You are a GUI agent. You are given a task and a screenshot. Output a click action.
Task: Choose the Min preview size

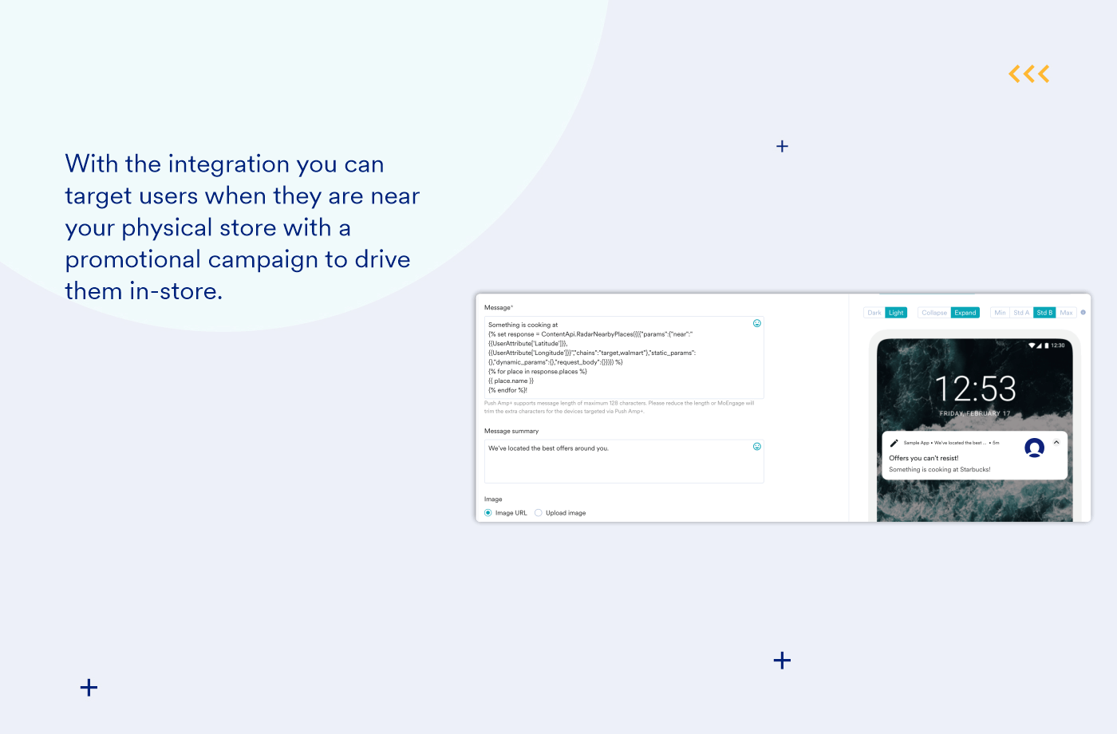click(x=1000, y=313)
